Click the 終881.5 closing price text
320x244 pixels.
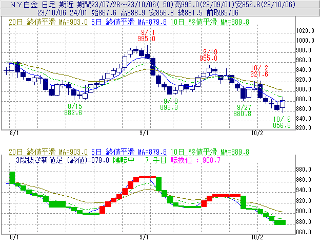pyautogui.click(x=190, y=13)
